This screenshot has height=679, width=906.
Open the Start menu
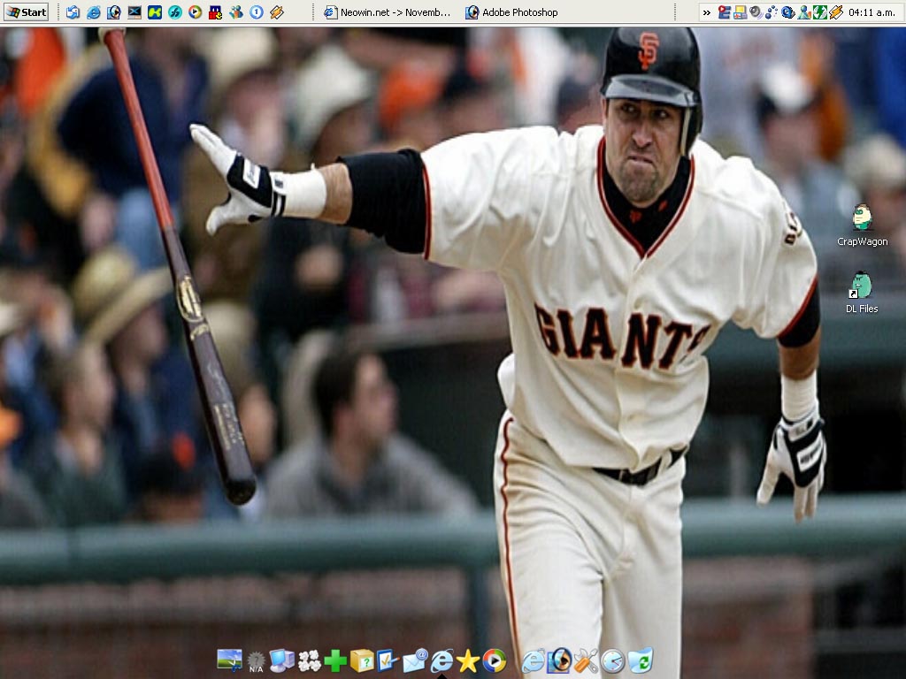coord(26,12)
